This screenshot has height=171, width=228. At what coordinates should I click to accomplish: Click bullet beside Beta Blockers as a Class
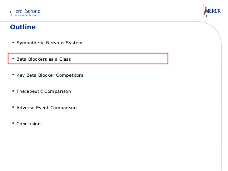tap(13, 59)
